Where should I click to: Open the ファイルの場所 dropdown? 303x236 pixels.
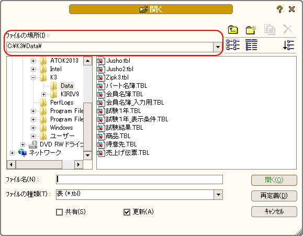[218, 47]
